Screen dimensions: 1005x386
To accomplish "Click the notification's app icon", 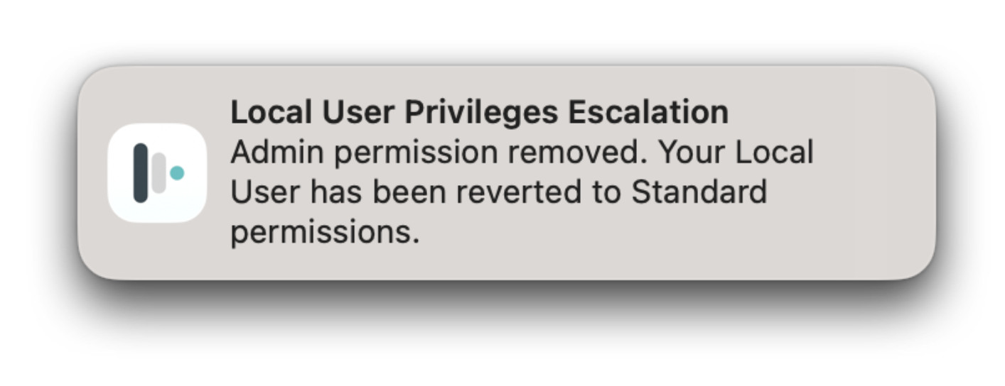I will [157, 172].
